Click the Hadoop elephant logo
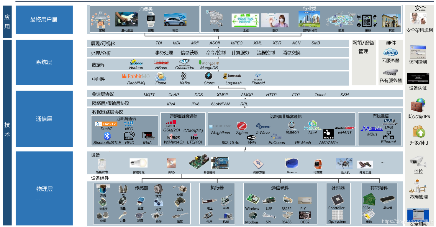Image resolution: width=436 pixels, height=227 pixels. (136, 62)
